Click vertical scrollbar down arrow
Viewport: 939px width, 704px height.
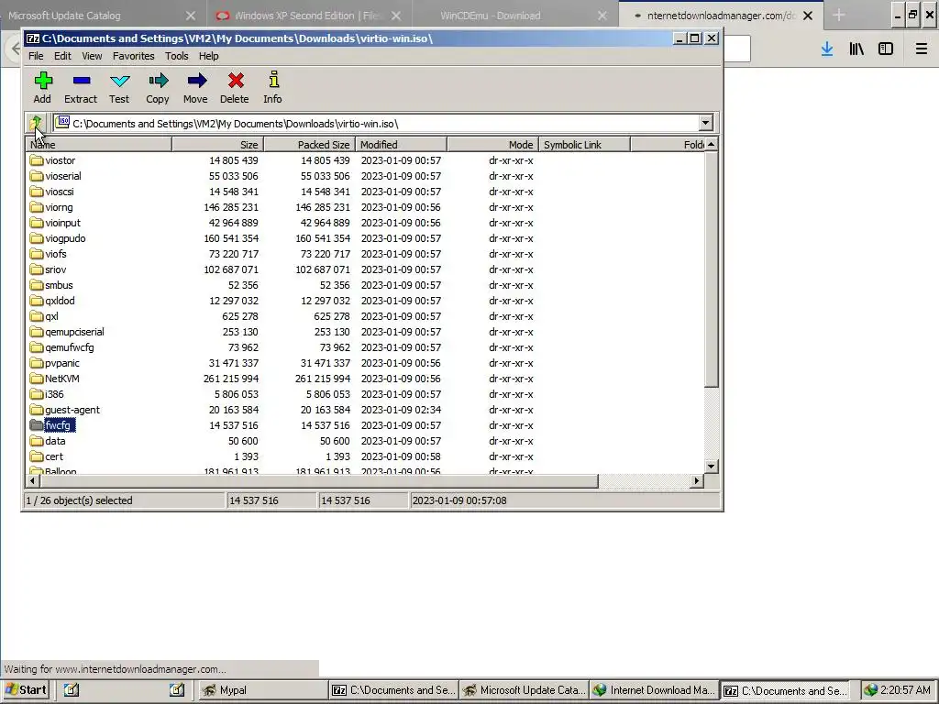(x=711, y=467)
